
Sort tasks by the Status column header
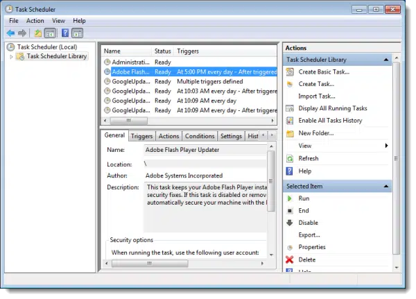coord(163,51)
